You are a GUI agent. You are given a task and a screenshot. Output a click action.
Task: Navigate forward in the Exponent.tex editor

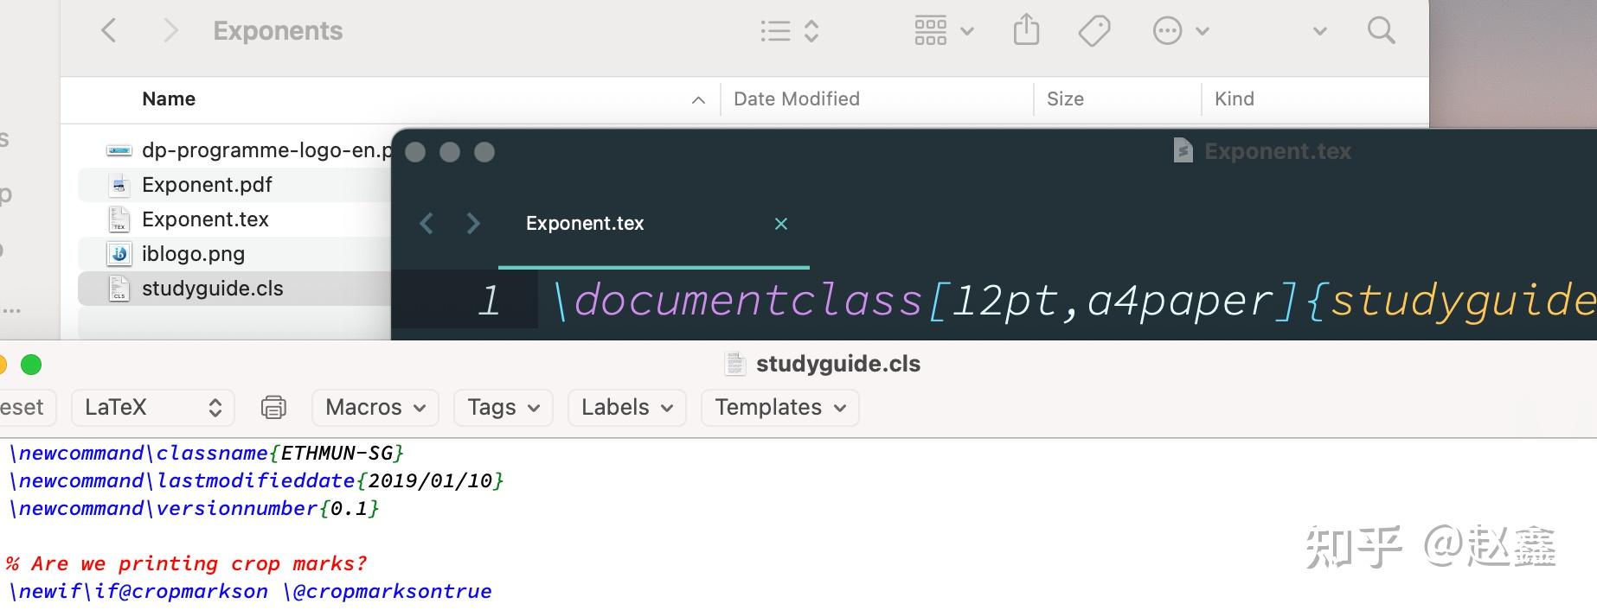pyautogui.click(x=472, y=224)
